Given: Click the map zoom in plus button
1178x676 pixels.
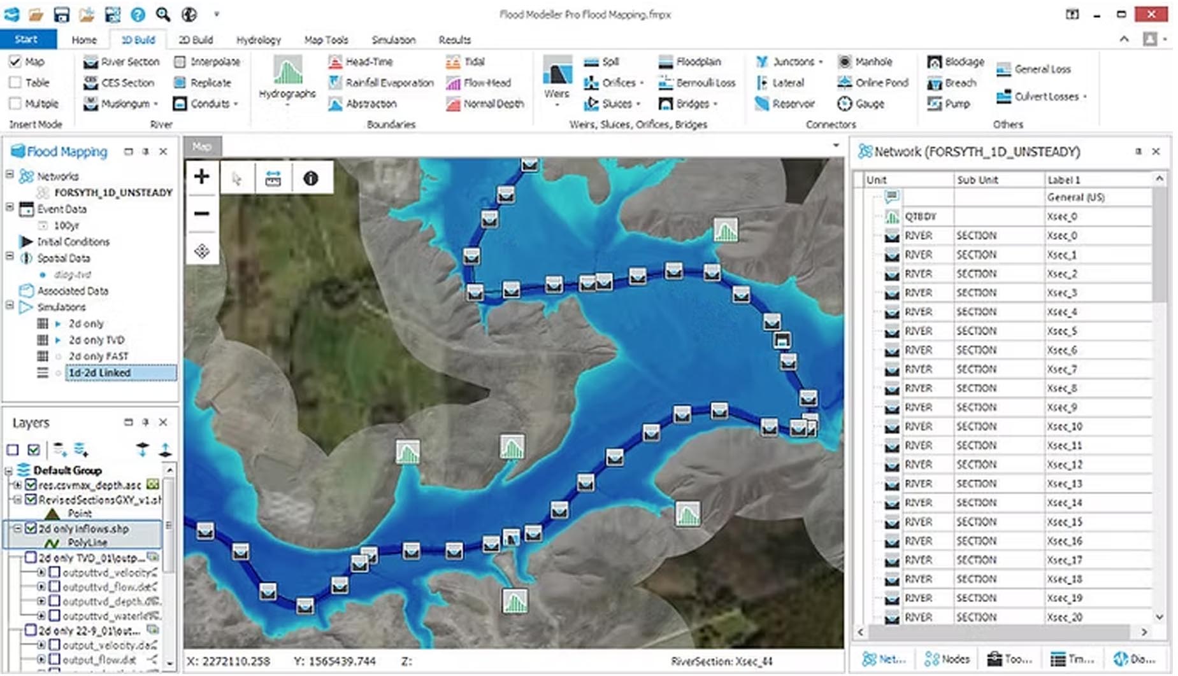Looking at the screenshot, I should pyautogui.click(x=202, y=177).
